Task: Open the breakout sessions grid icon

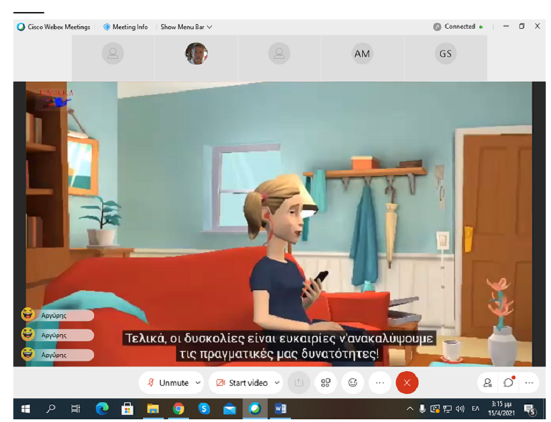Action: 326,382
